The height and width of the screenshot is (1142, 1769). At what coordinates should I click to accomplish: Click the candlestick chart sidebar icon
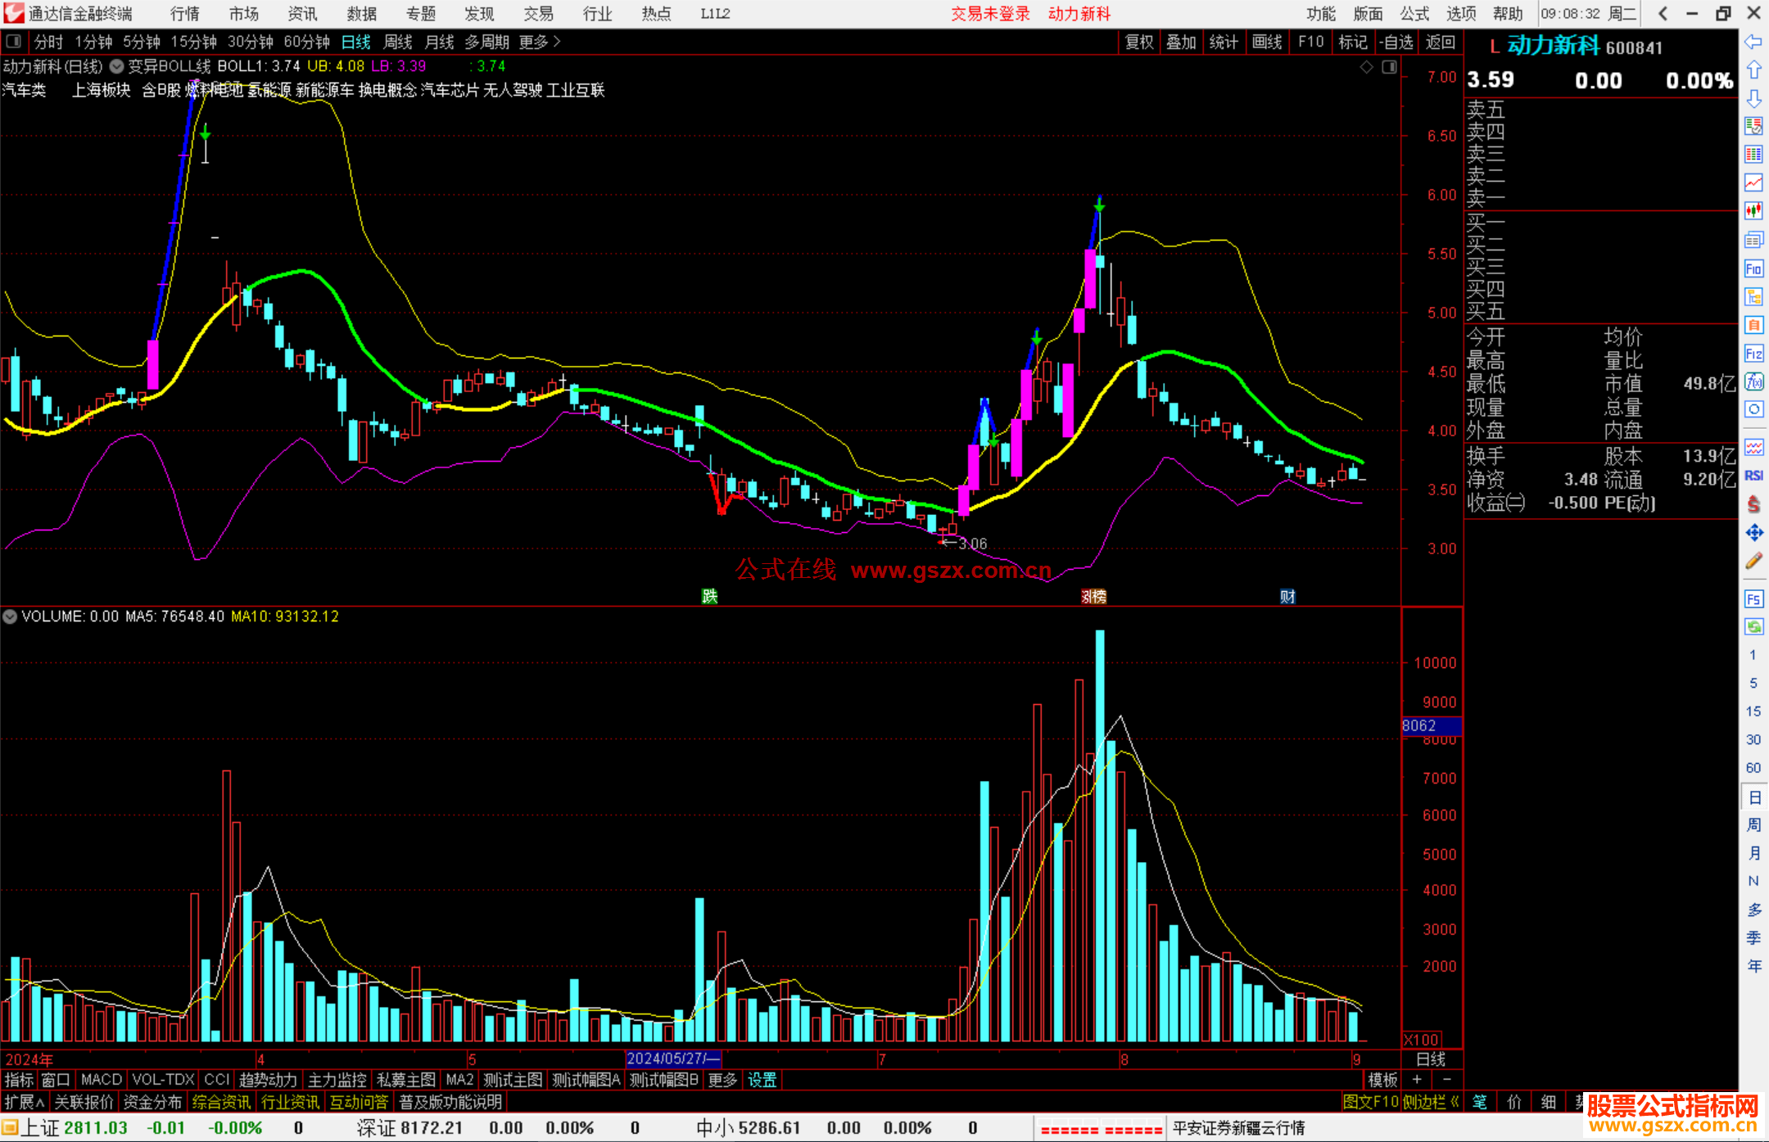click(1753, 211)
